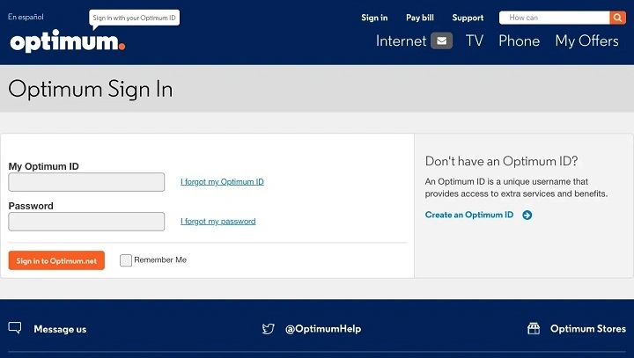Click the Remember Me label text
This screenshot has width=634, height=358.
tap(160, 259)
